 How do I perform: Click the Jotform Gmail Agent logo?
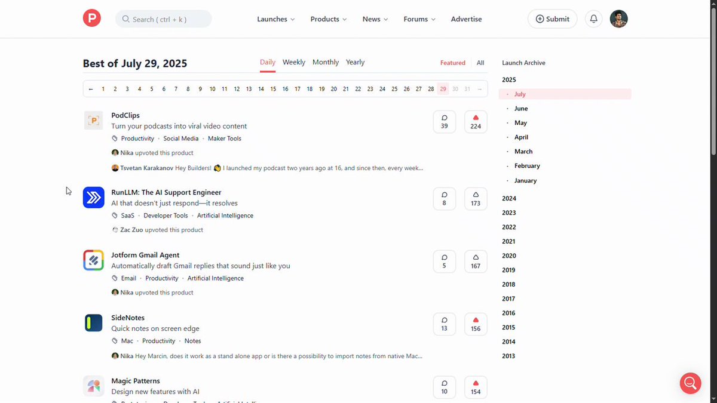coord(93,260)
